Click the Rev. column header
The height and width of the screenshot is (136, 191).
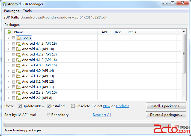[x=118, y=32]
